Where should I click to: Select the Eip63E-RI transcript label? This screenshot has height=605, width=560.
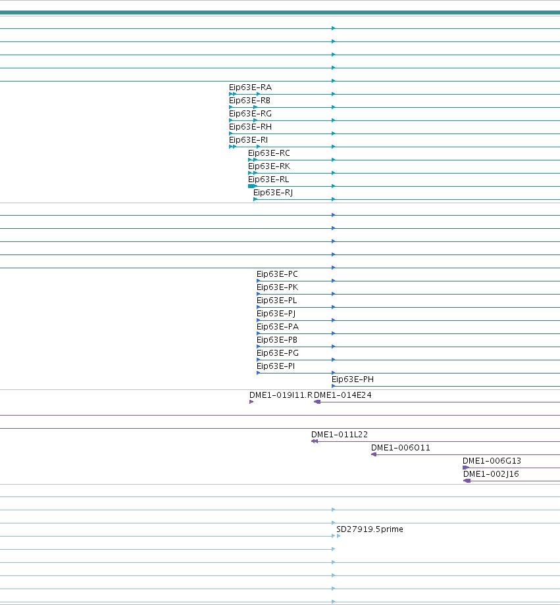pyautogui.click(x=248, y=139)
